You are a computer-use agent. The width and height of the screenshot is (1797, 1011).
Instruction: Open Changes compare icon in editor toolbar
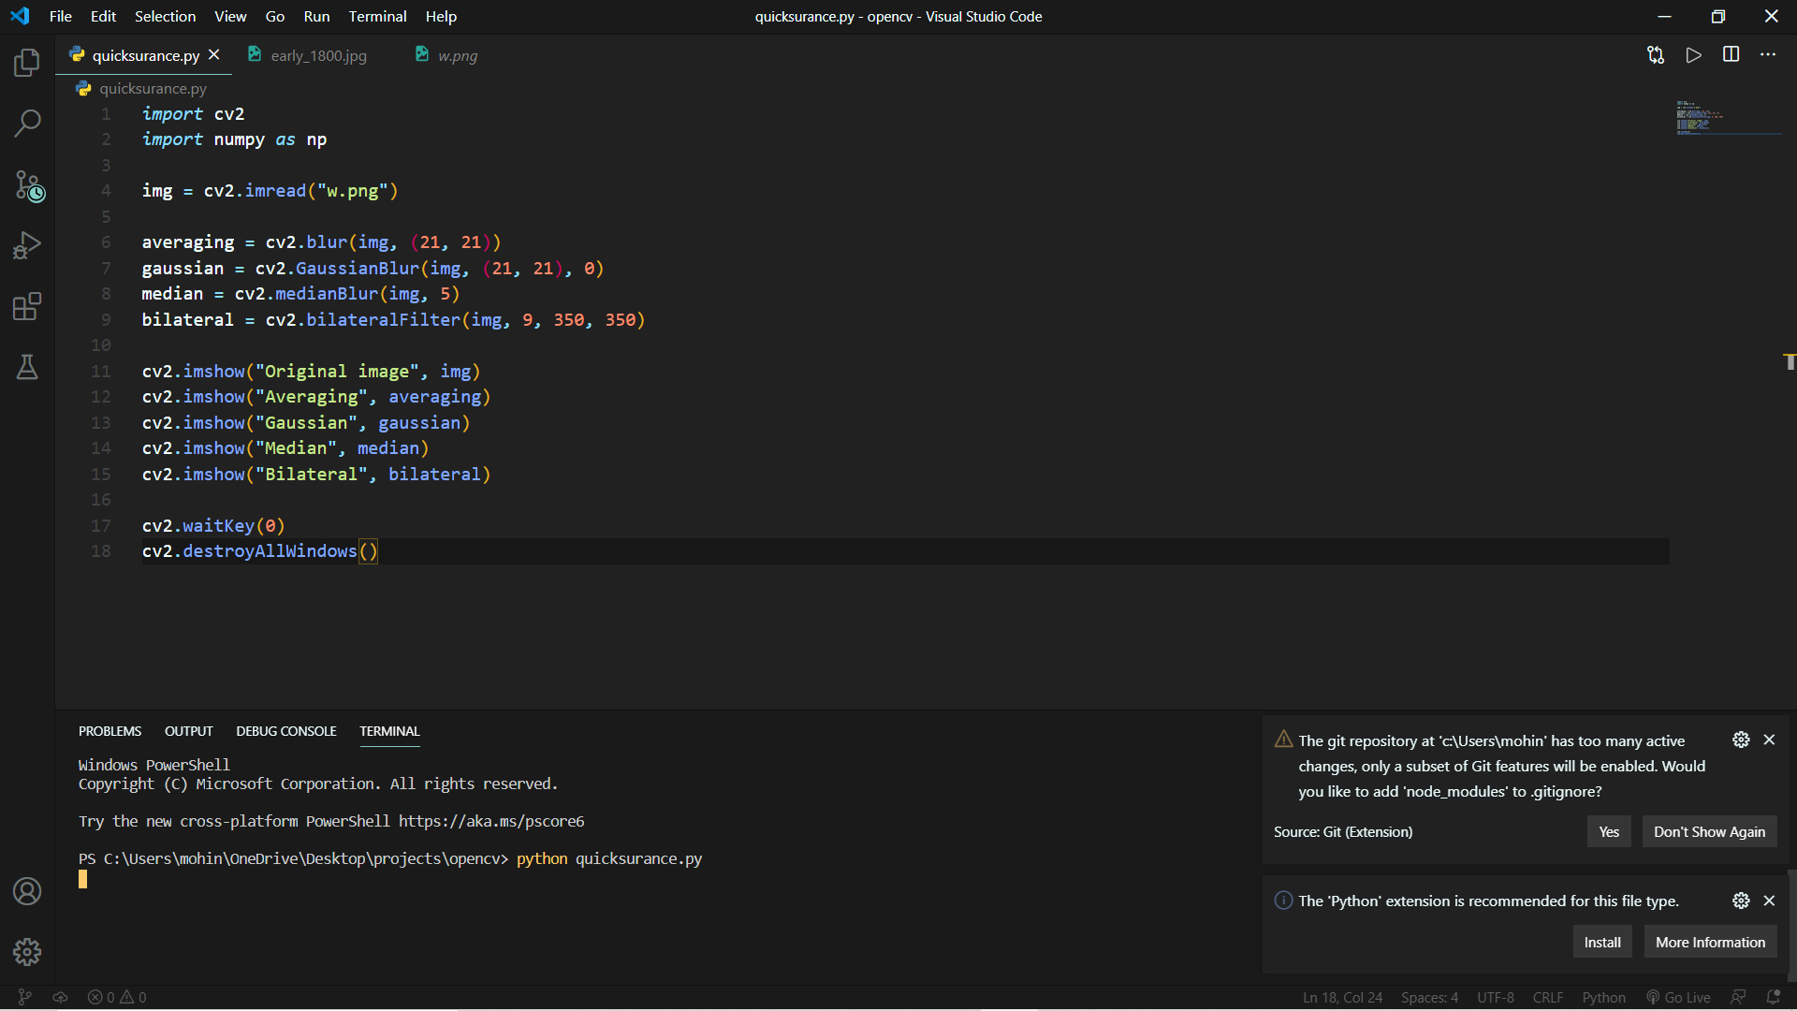[1656, 55]
